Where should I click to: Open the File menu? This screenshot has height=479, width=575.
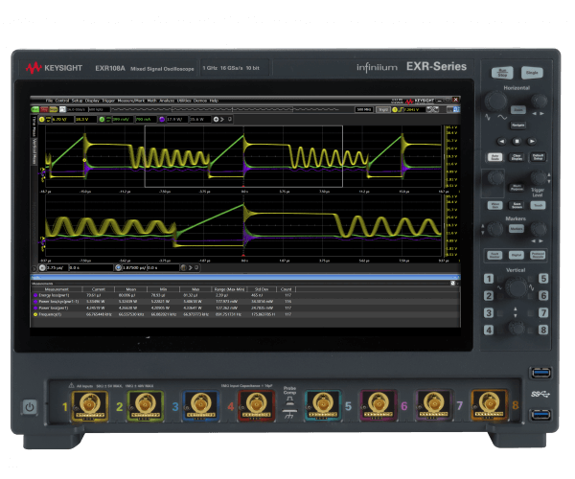49,101
